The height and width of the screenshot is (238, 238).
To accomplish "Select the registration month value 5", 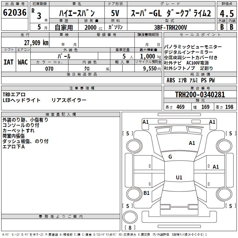I will 39,27.
